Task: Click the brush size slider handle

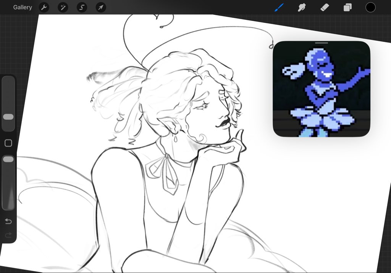Action: (x=8, y=117)
